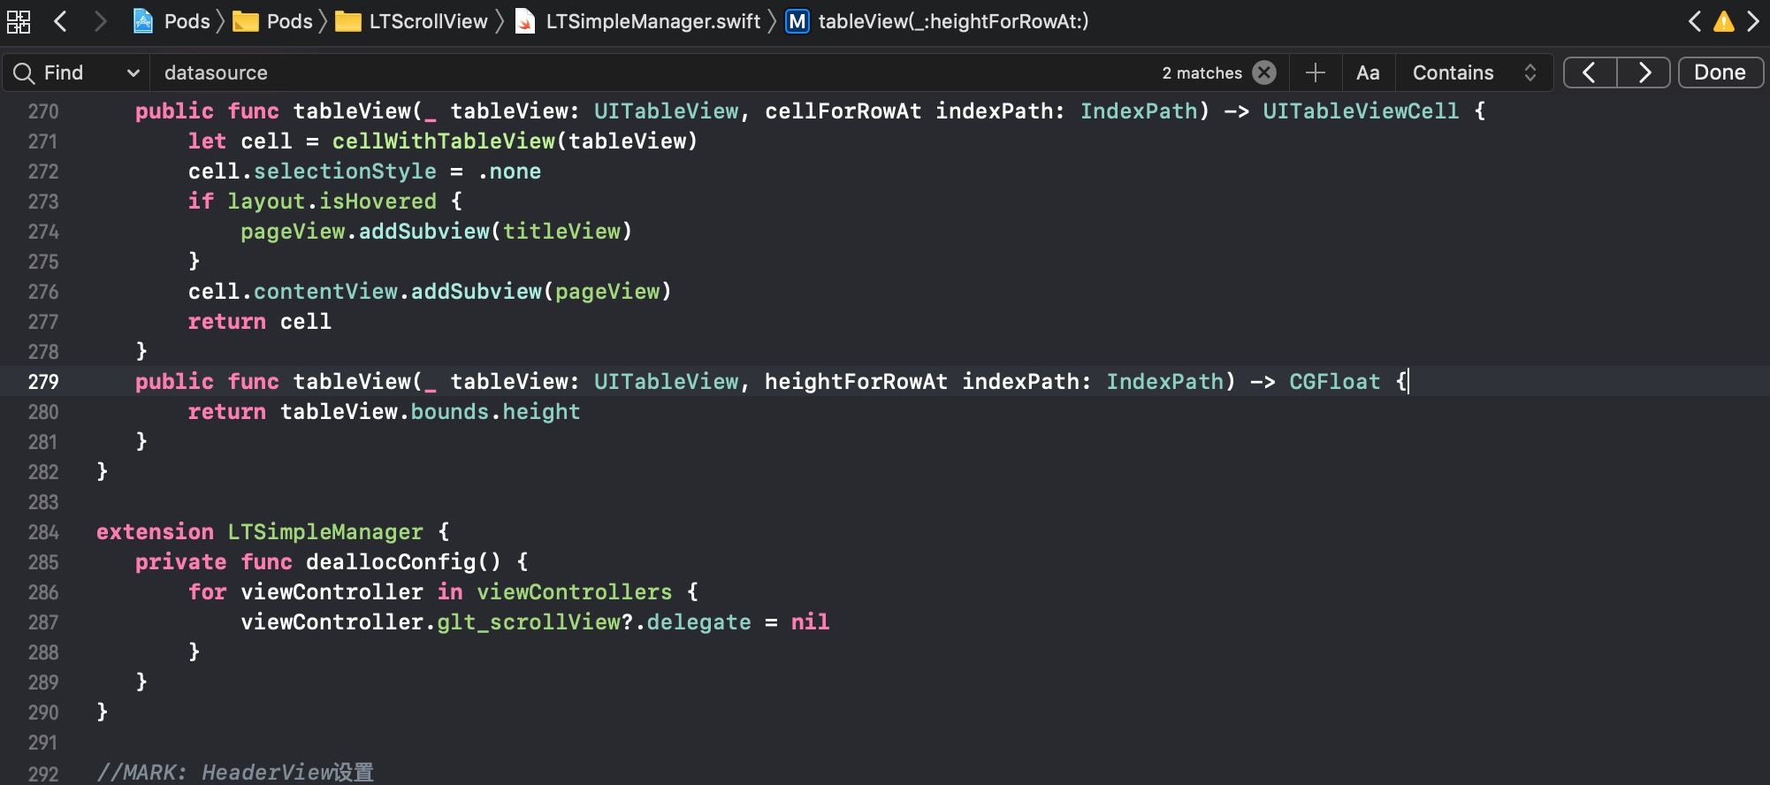
Task: Open tableView(_:heightForRowAt:) method breadcrumb
Action: (x=938, y=21)
